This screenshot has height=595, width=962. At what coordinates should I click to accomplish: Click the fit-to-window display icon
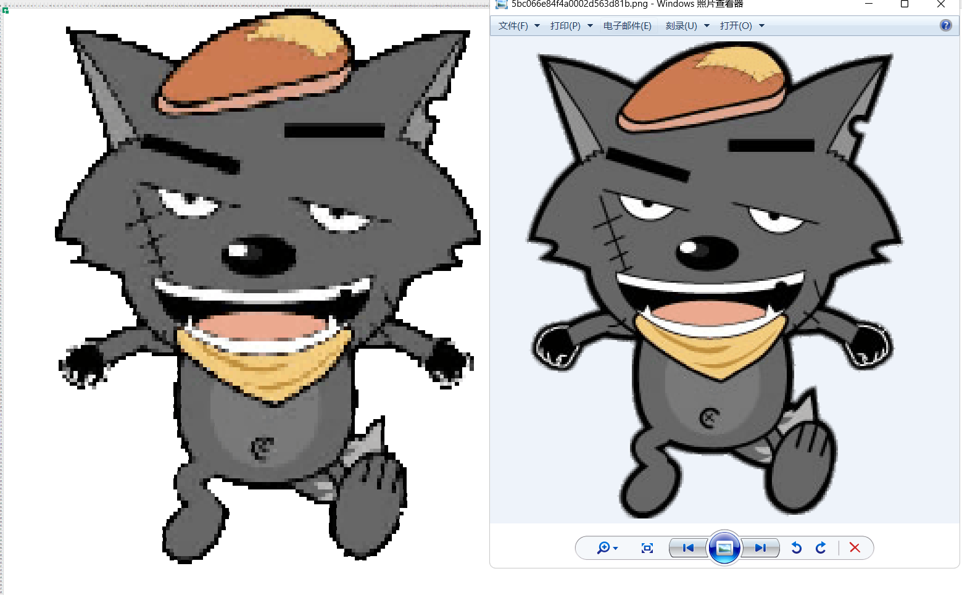[647, 548]
